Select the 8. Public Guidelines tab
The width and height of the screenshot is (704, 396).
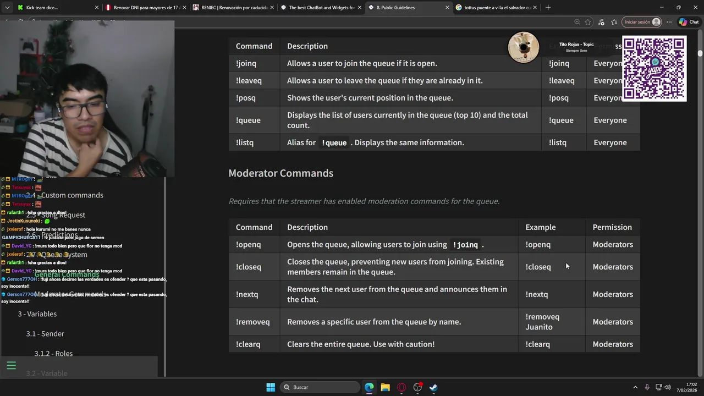404,8
